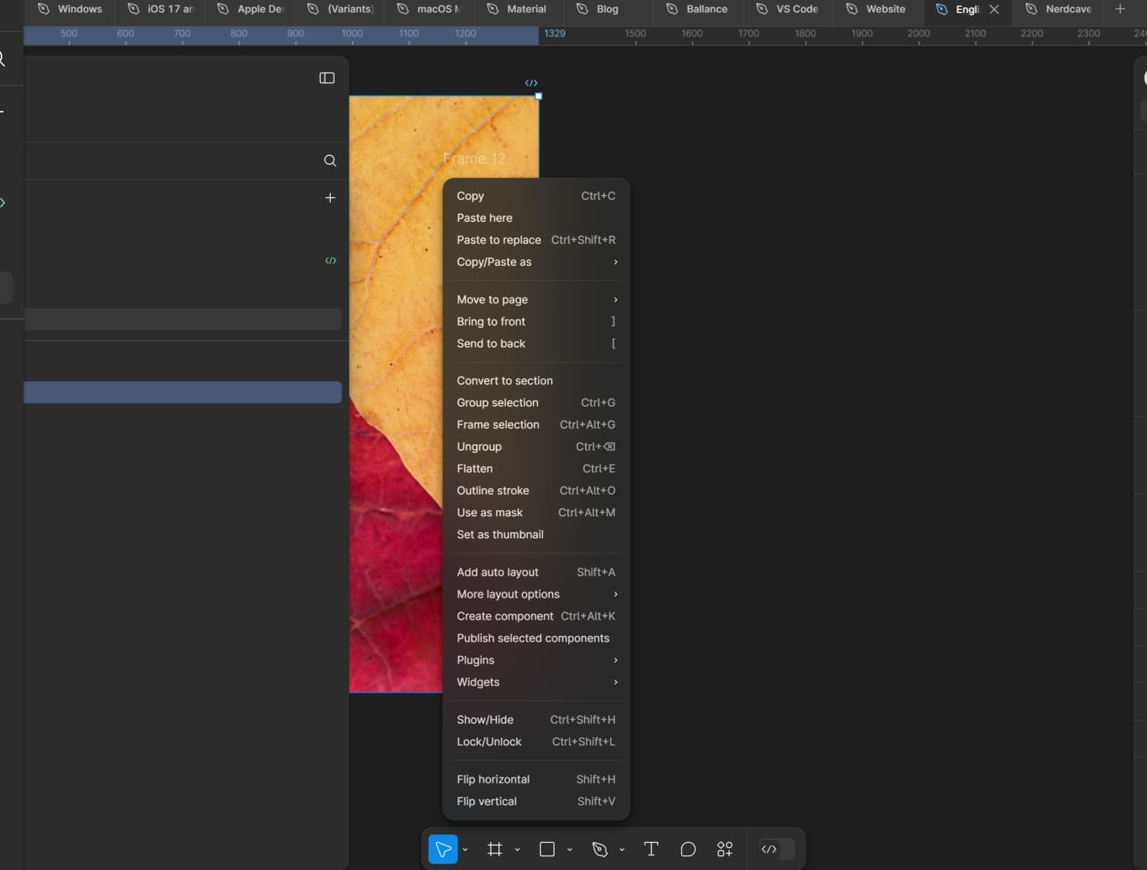Choose Frame selection
Image resolution: width=1147 pixels, height=870 pixels.
[x=536, y=424]
